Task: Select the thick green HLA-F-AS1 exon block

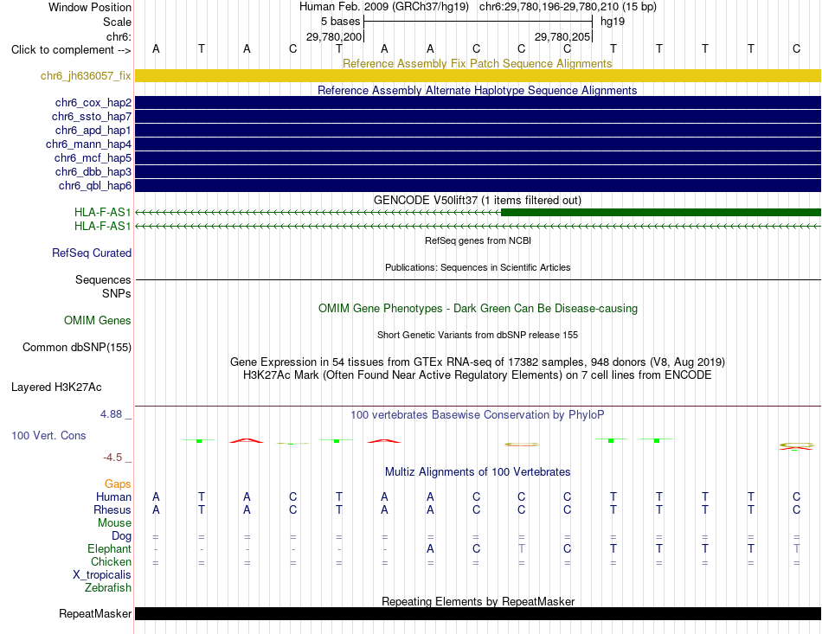Action: point(661,212)
